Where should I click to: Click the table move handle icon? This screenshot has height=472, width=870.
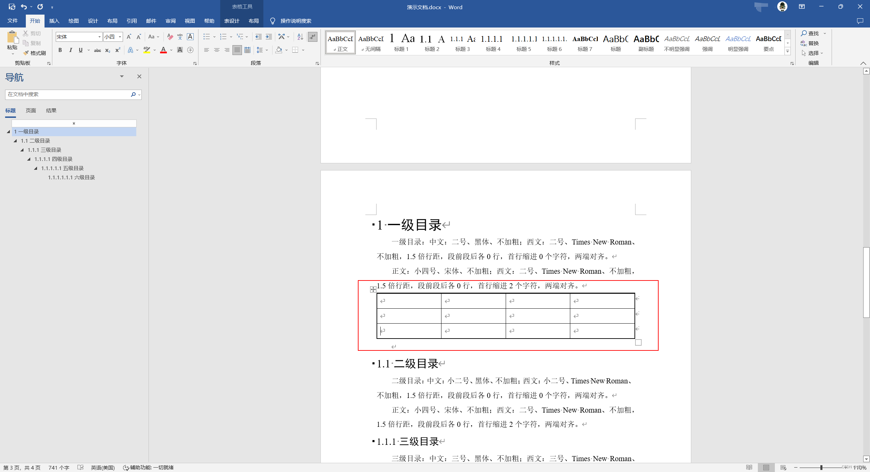click(x=373, y=289)
